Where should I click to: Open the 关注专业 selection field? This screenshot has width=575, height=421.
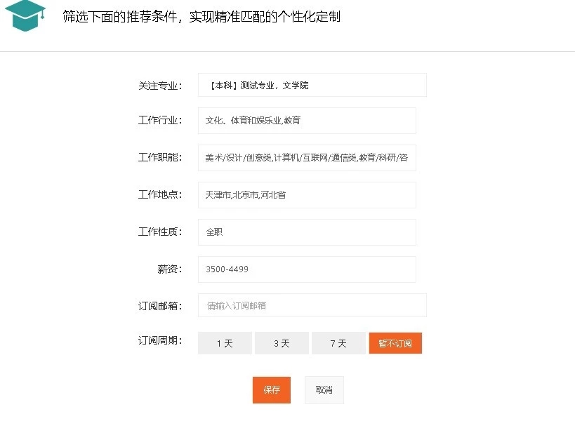click(312, 86)
